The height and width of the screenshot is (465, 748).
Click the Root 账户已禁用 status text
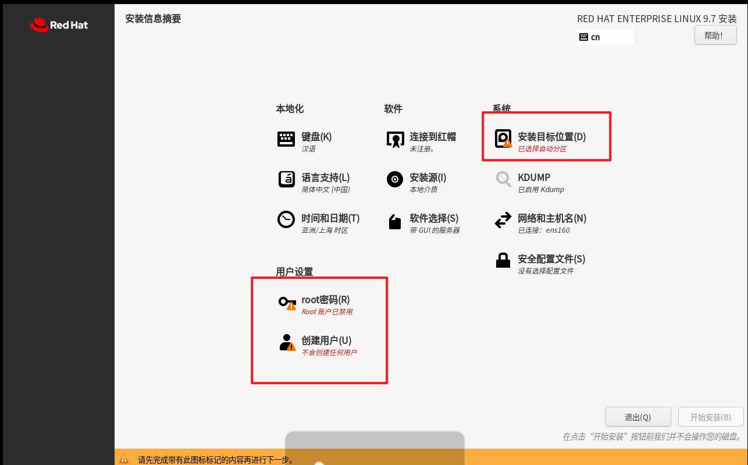point(327,312)
